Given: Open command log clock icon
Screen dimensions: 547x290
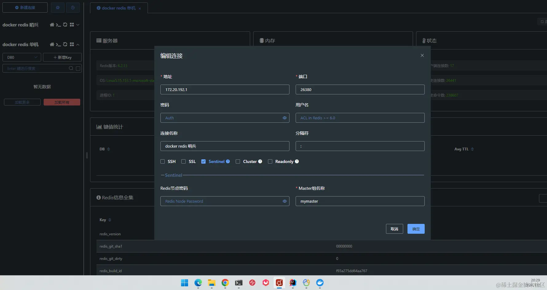Looking at the screenshot, I should 73,7.
